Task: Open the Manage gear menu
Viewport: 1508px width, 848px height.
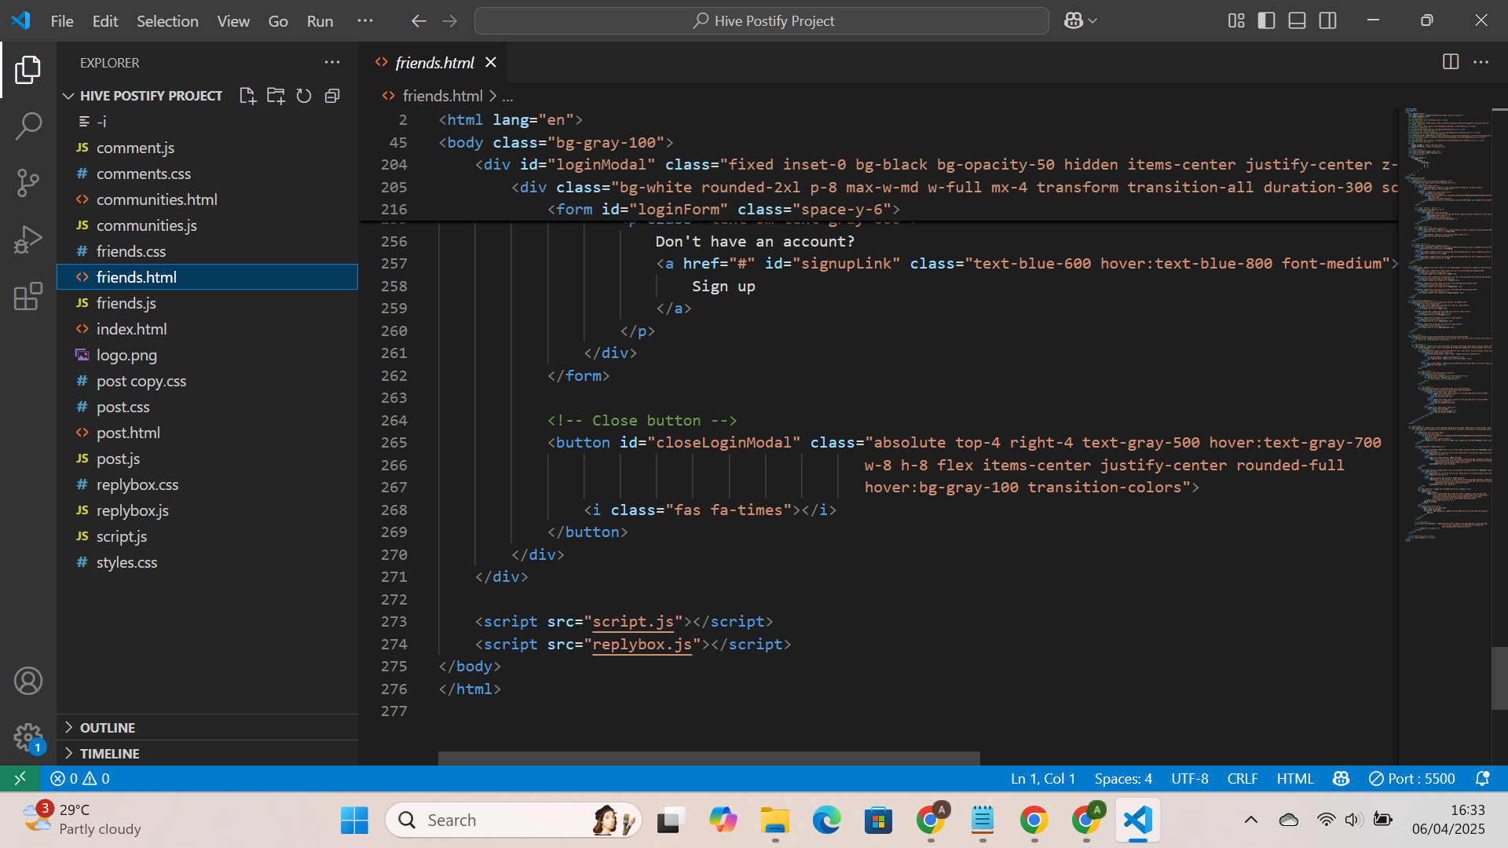Action: (x=28, y=737)
